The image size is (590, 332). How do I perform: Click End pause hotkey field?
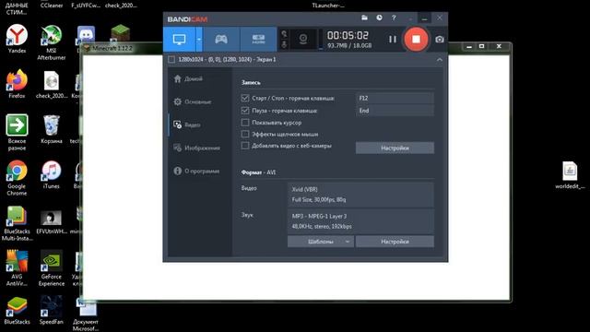395,111
